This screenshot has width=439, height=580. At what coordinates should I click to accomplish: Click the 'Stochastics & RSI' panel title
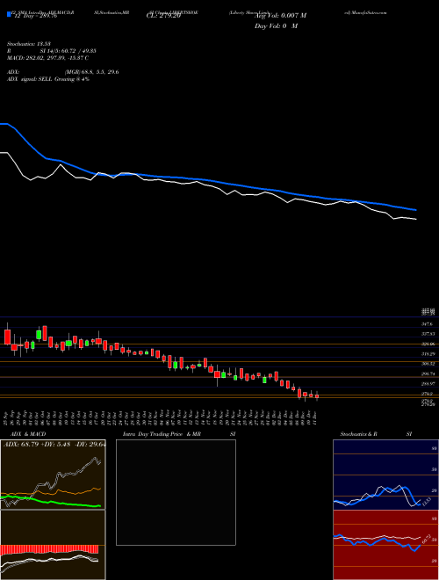tap(376, 434)
